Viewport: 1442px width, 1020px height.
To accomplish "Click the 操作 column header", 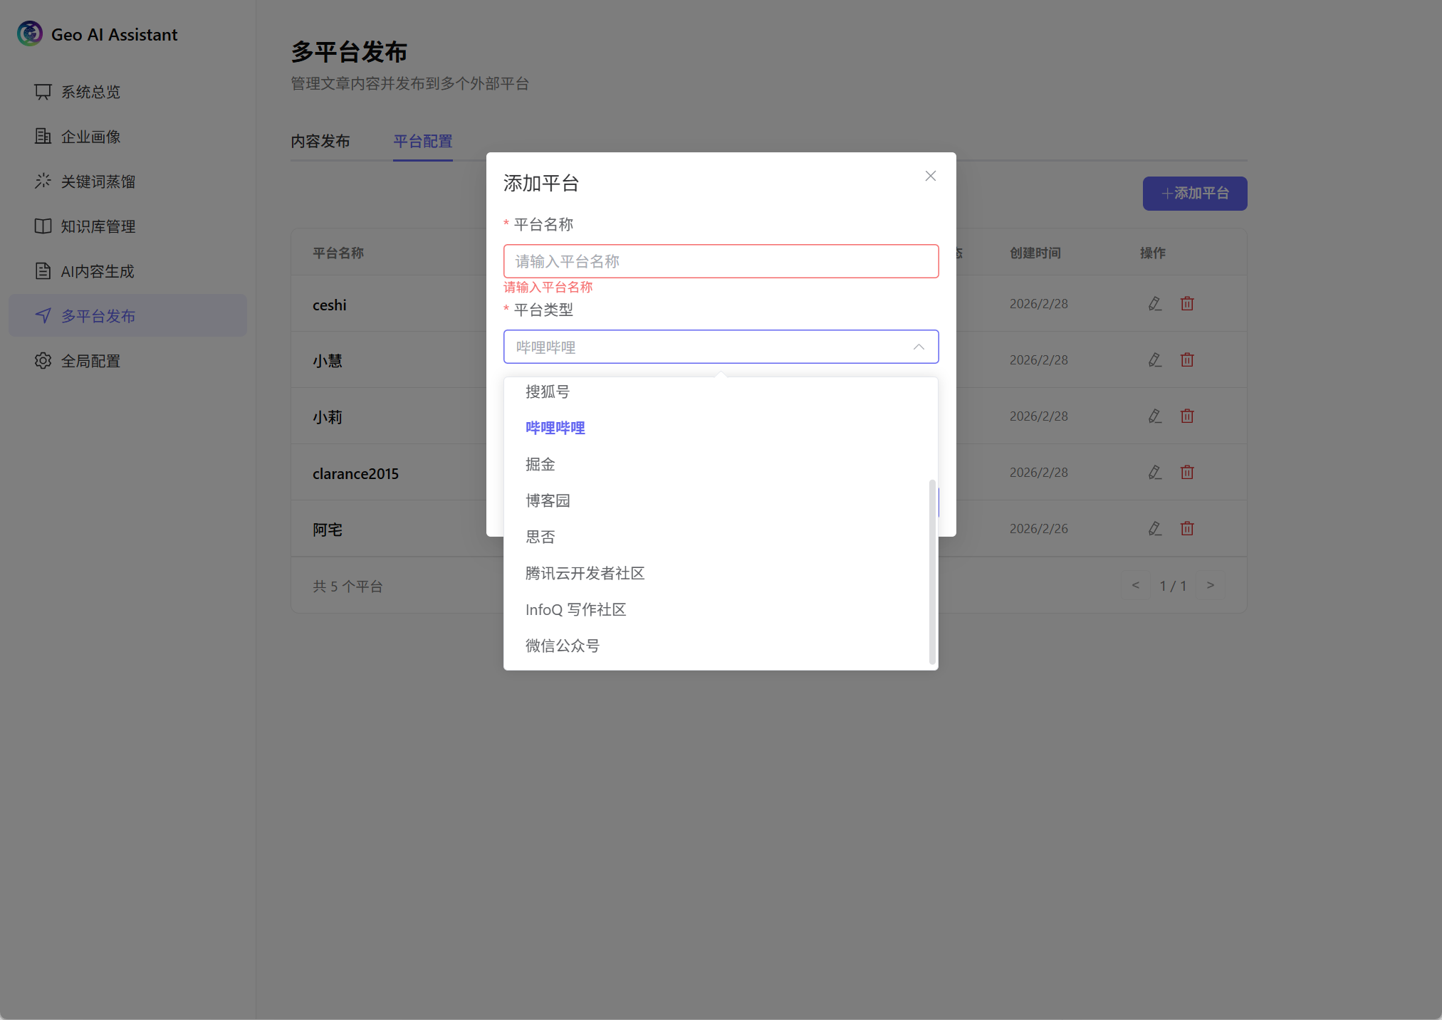I will [1153, 253].
